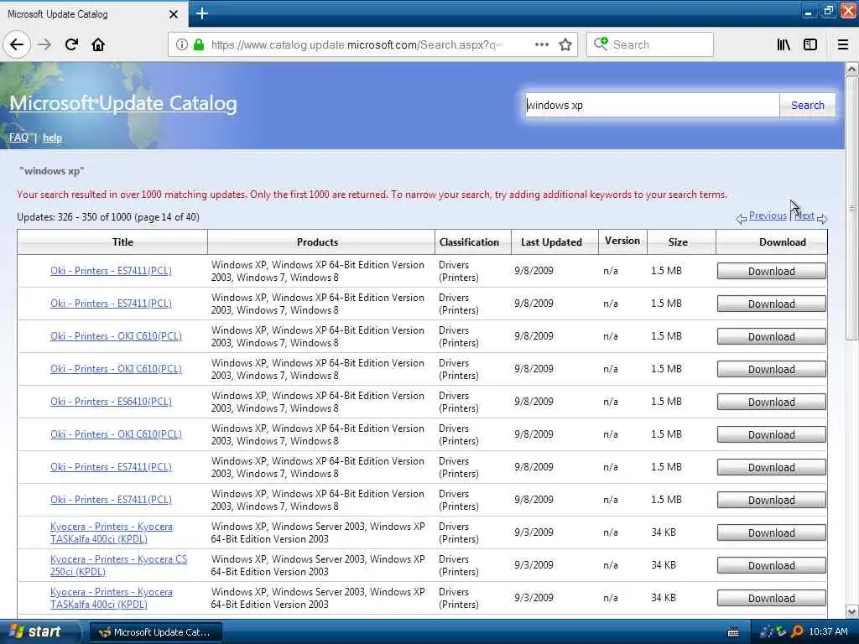859x644 pixels.
Task: Click the address bar URL
Action: (357, 44)
